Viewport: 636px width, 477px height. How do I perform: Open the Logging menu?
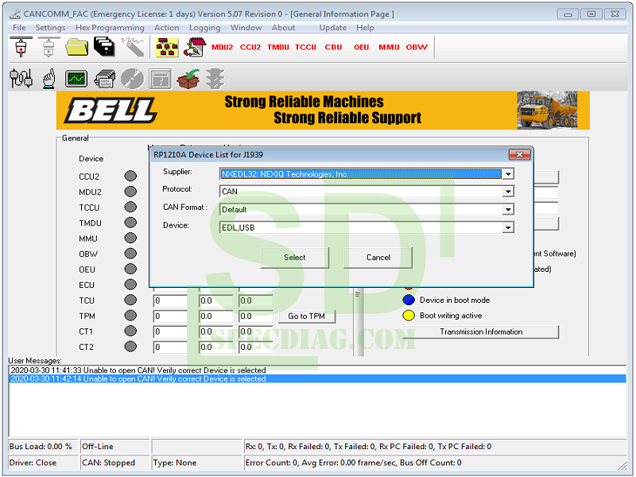pyautogui.click(x=204, y=28)
